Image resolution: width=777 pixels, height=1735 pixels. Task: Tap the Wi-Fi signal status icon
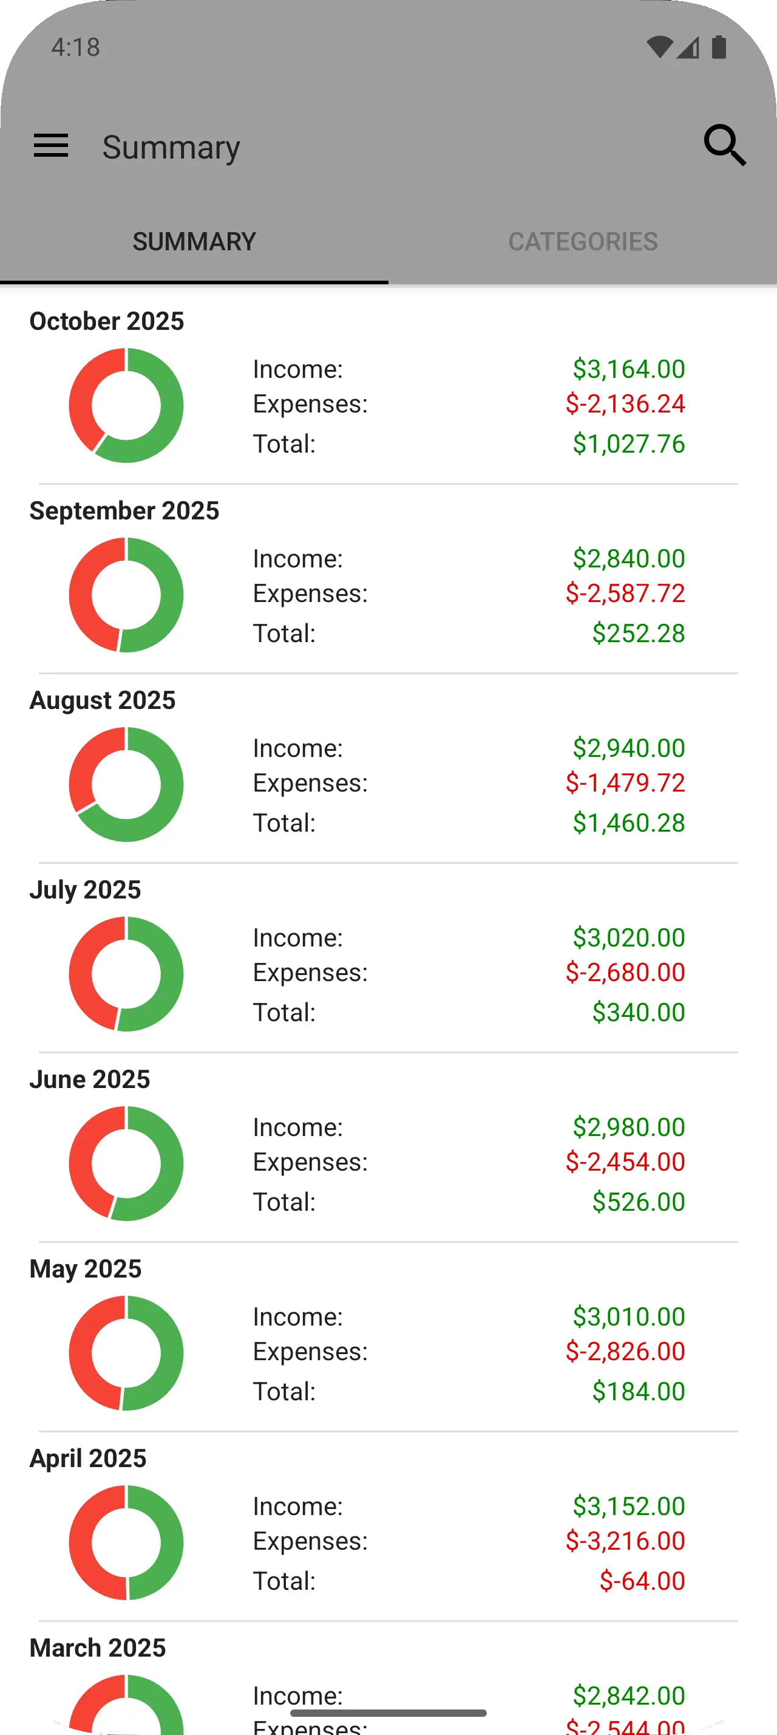[659, 47]
